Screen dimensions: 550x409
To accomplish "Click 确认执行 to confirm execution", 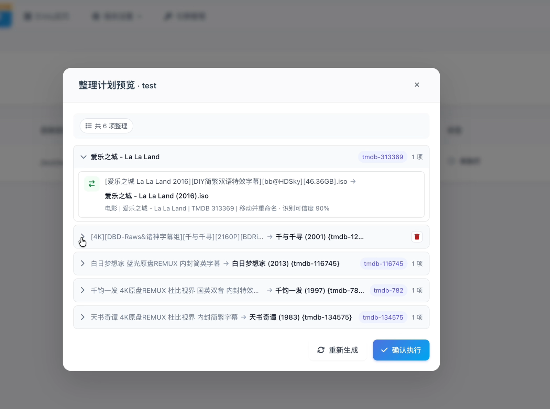I will click(401, 350).
